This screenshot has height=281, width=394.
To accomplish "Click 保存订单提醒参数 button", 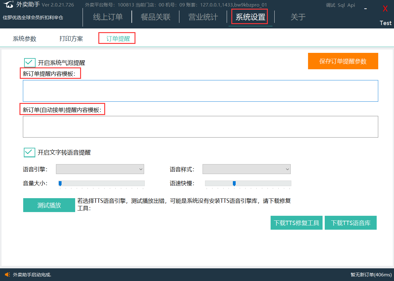I will [343, 61].
